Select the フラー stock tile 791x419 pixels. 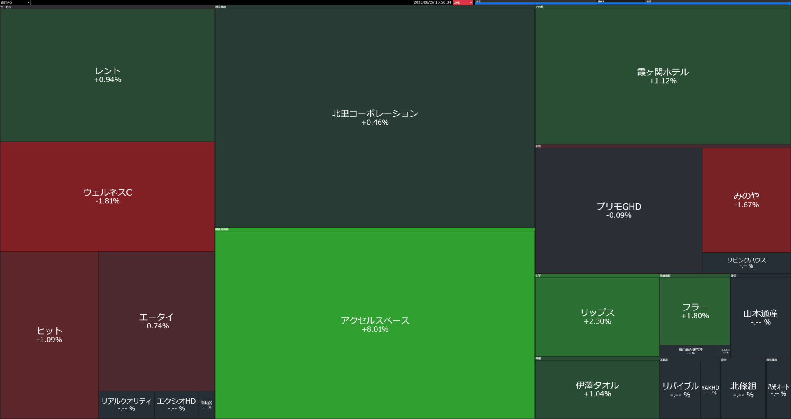pos(695,311)
